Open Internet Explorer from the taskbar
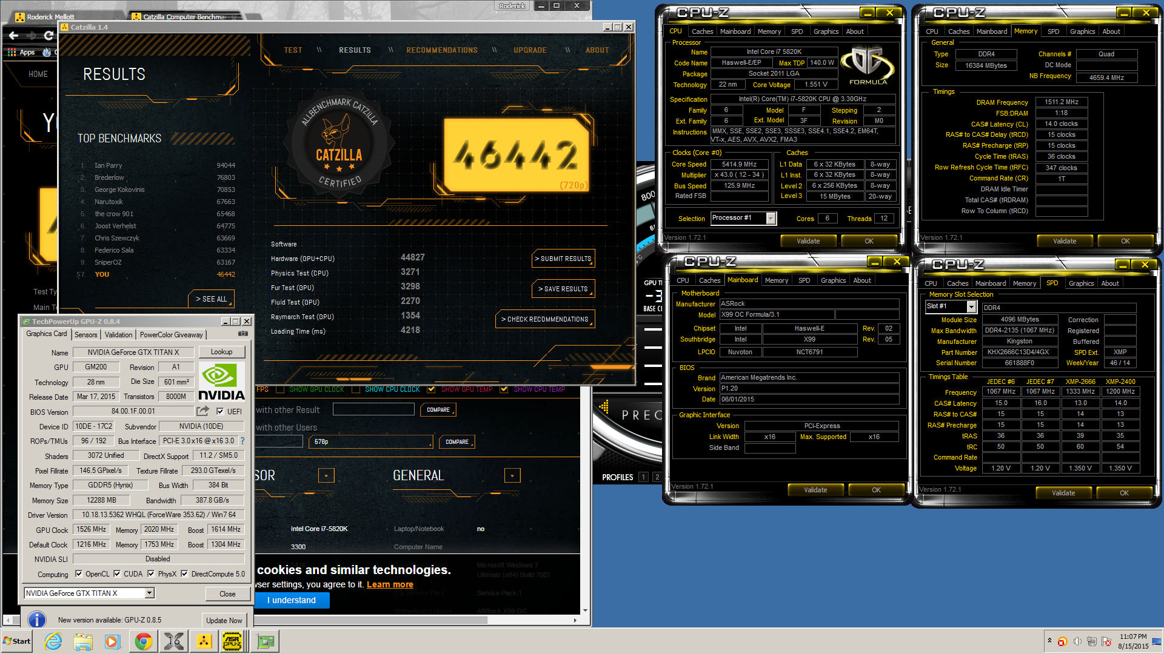1164x654 pixels. click(53, 641)
